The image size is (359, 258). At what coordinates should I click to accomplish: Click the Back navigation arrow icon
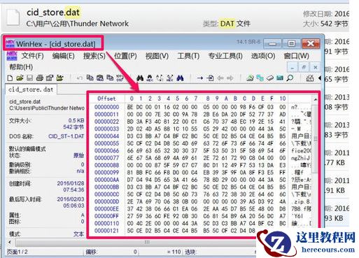(x=220, y=78)
